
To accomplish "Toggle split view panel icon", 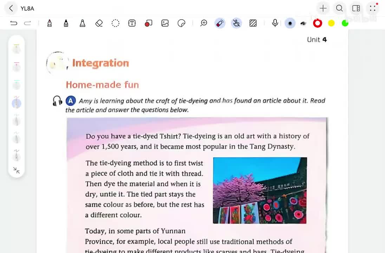I will click(356, 8).
